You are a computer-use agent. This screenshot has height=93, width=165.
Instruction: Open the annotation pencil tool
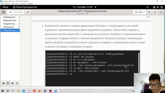(x=28, y=12)
